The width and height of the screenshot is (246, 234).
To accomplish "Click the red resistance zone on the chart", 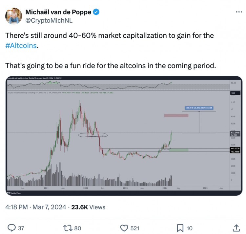I will click(x=176, y=115).
